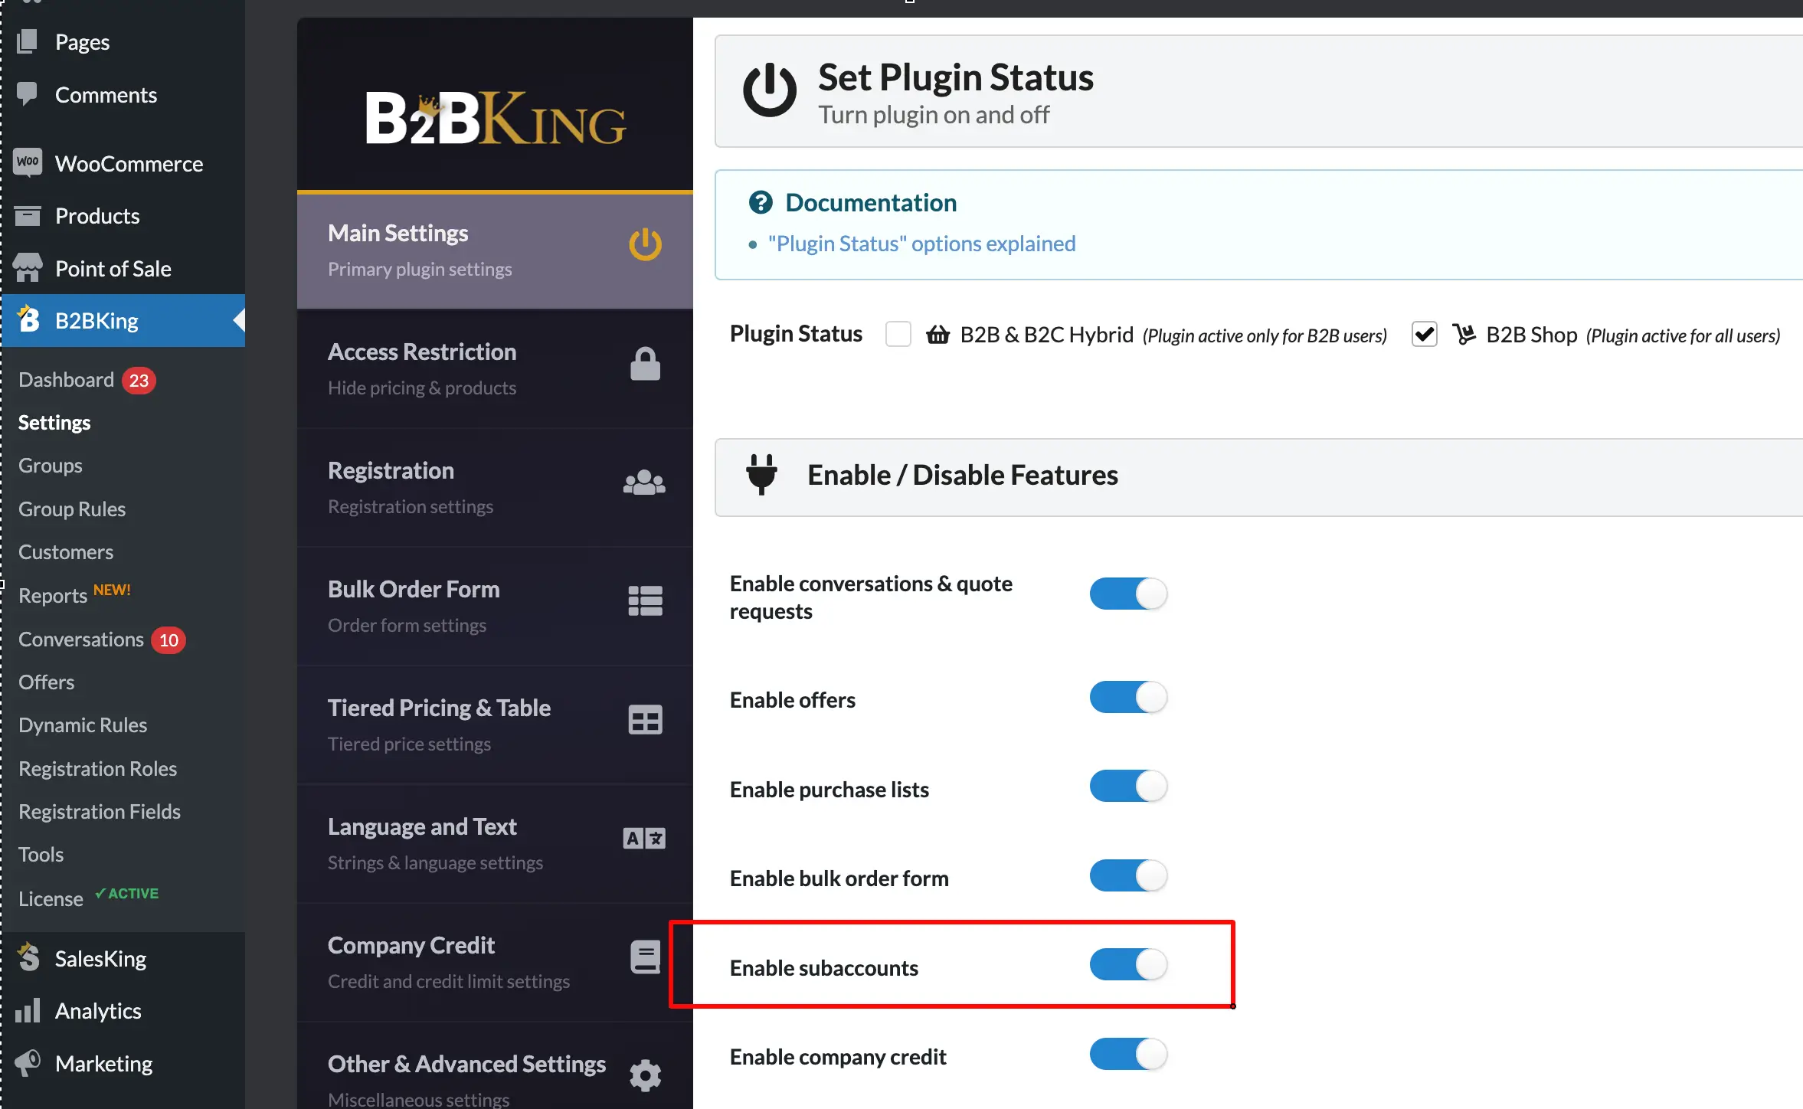Click the Bulk Order Form list icon

[x=645, y=601]
